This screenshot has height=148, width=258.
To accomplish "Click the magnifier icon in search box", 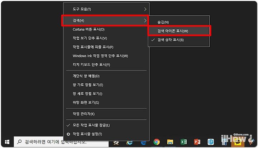I will pos(19,142).
